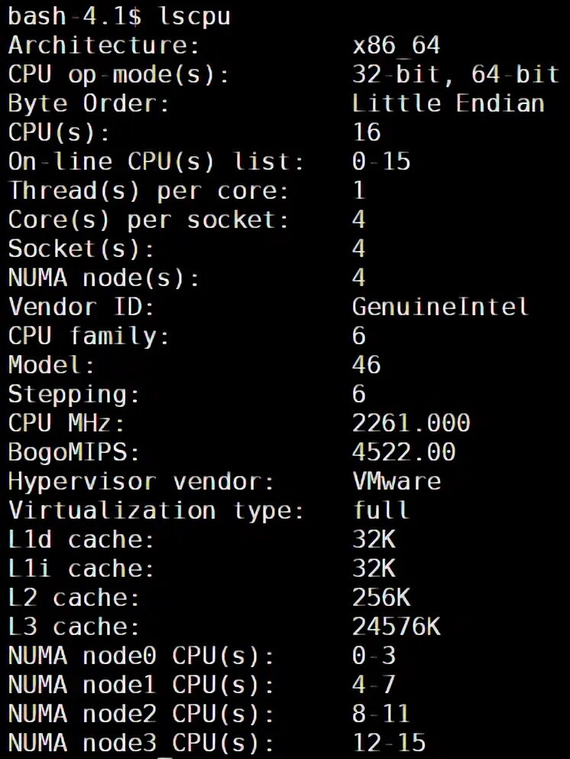Click the 32-bit, 64-bit op-mode value
570x759 pixels.
pos(455,74)
